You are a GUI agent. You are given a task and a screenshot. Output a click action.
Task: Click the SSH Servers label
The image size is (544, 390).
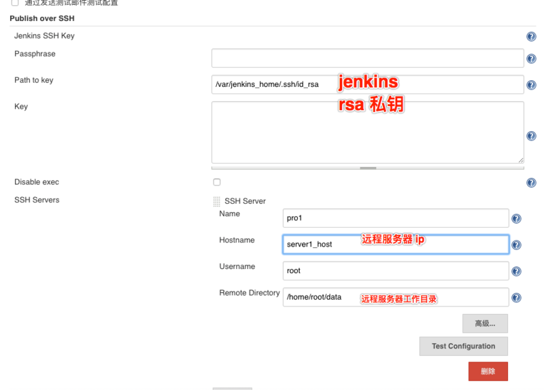pos(37,200)
